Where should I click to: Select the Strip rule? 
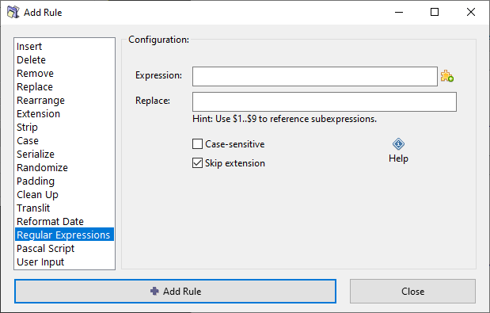tap(64, 127)
